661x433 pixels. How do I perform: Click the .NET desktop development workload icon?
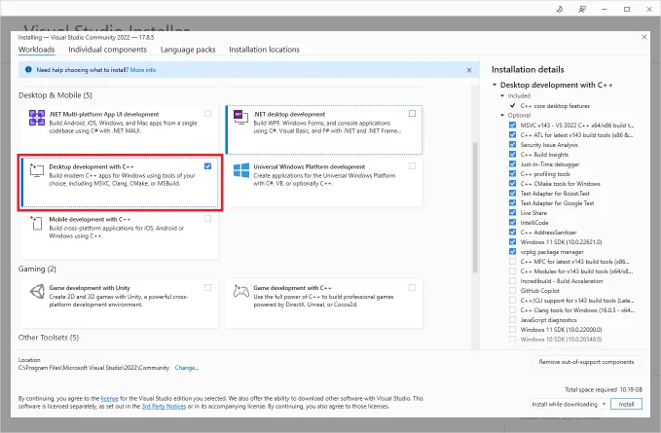[x=241, y=118]
